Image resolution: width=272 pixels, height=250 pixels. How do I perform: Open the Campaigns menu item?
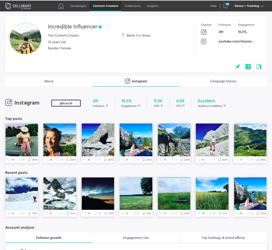(x=78, y=6)
